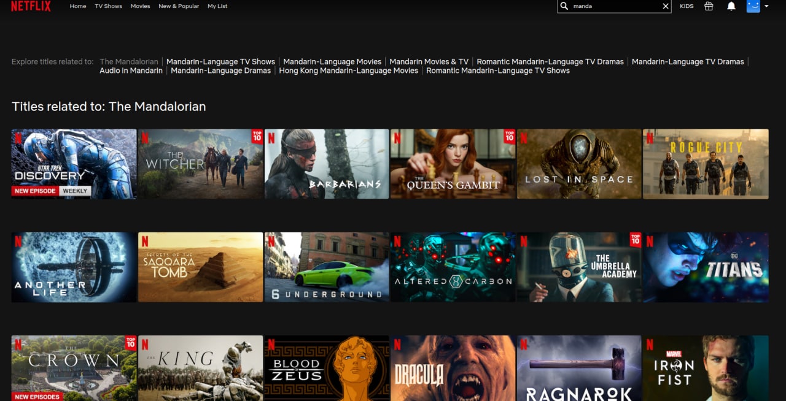Open Romantic Mandarin-Language TV Shows link
Screen dimensions: 786x401
pyautogui.click(x=498, y=71)
